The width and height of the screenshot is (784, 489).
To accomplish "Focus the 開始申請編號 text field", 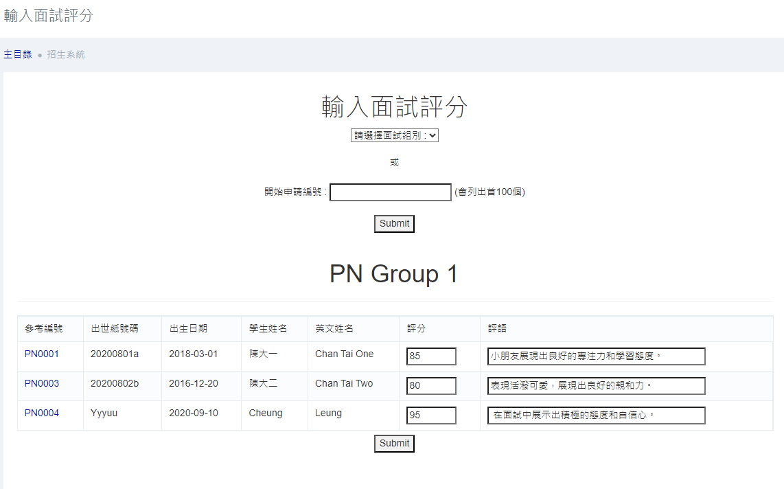I will (390, 192).
